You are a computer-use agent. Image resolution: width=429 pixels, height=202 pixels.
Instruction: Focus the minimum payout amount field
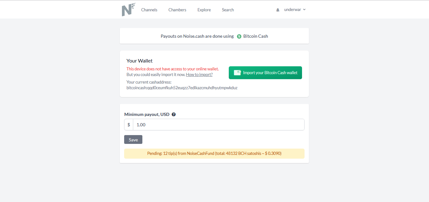coord(219,125)
